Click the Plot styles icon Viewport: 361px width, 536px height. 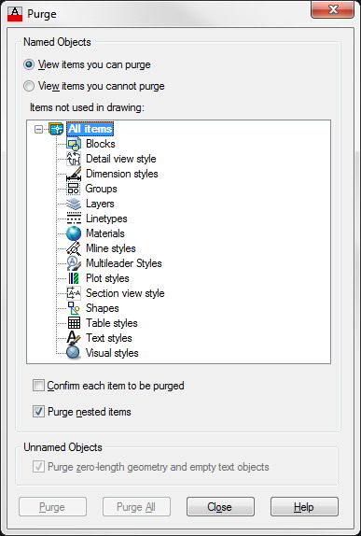tap(74, 278)
